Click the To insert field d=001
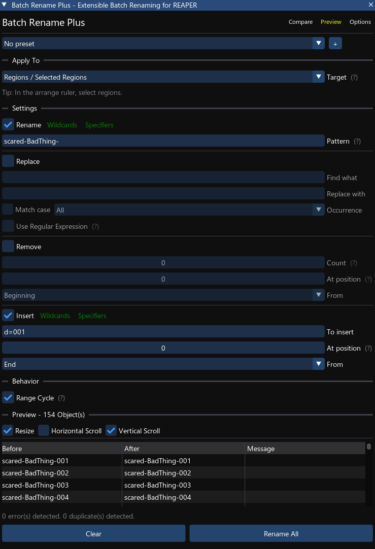The image size is (375, 549). coord(163,332)
